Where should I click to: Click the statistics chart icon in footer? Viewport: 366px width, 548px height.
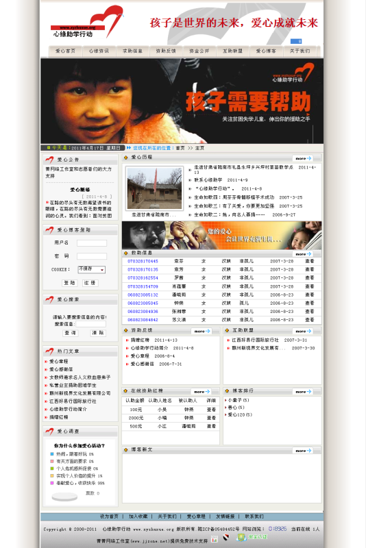pyautogui.click(x=215, y=539)
